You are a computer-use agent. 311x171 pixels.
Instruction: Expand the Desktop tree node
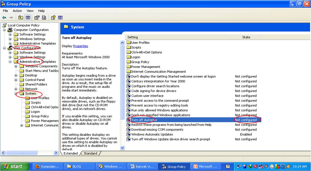16,75
